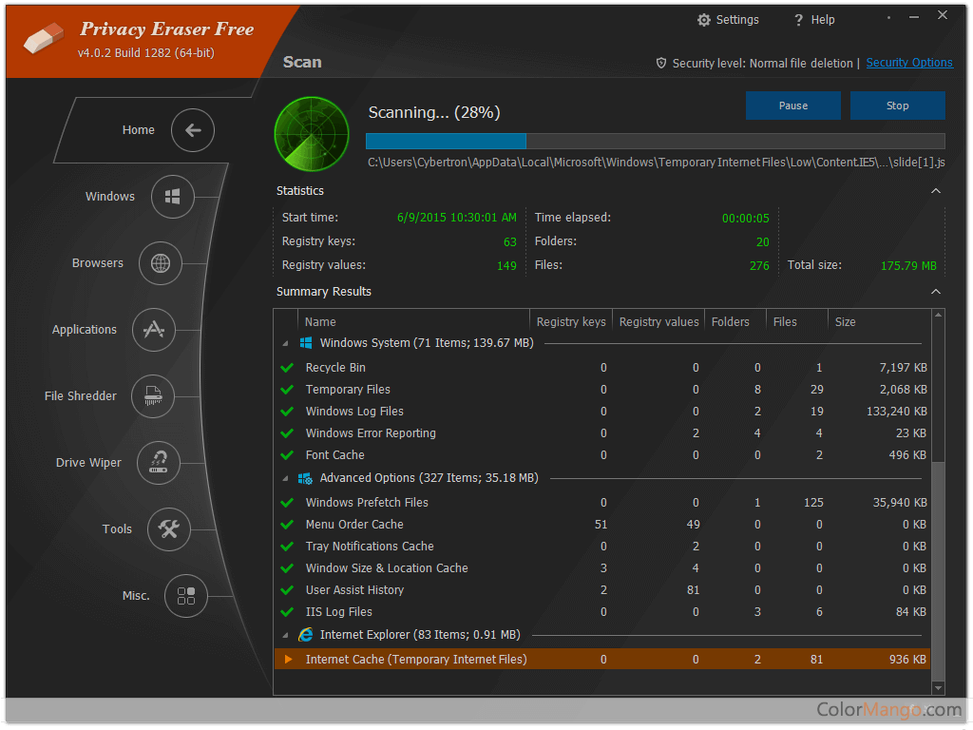Click the green radar scanning icon
Screen dimensions: 973x730
pyautogui.click(x=312, y=133)
